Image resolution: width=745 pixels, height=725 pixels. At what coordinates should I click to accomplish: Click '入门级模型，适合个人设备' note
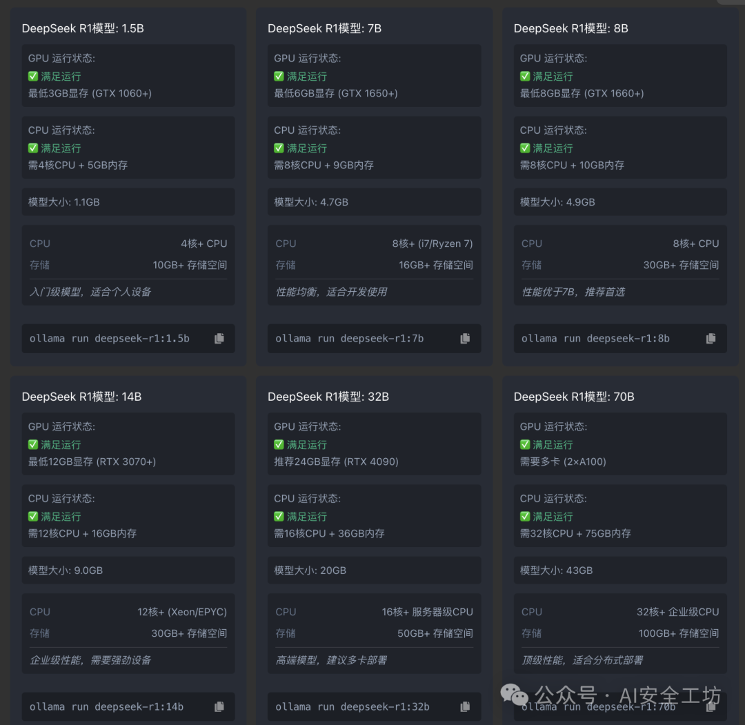click(90, 291)
